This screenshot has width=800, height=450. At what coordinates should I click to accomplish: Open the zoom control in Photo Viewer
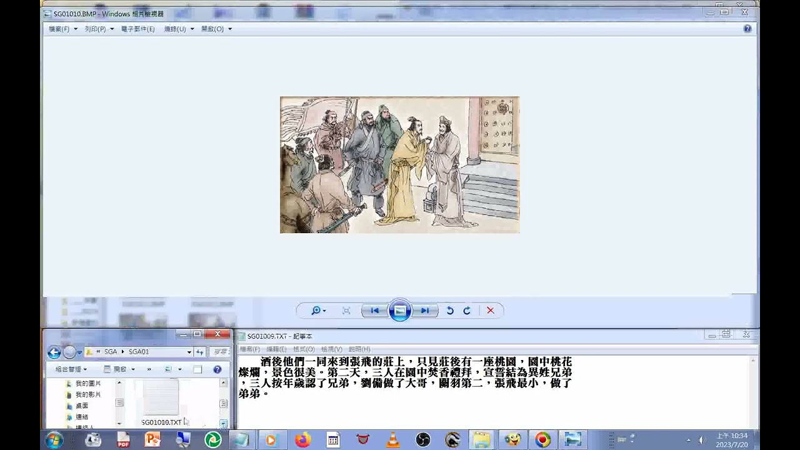(318, 311)
